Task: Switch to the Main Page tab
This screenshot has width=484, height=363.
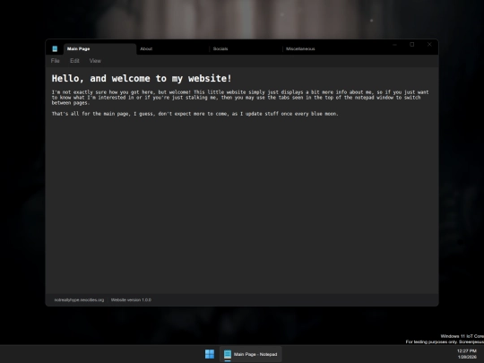Action: tap(99, 48)
